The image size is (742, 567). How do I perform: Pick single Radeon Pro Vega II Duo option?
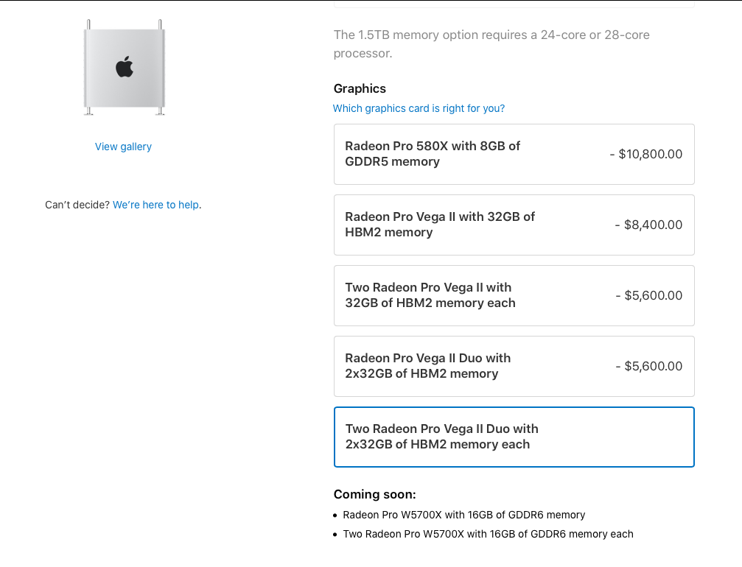514,366
